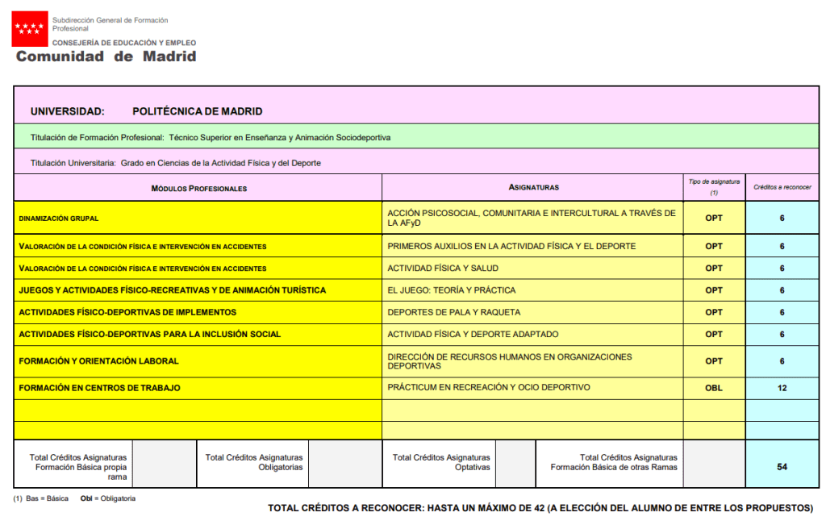The height and width of the screenshot is (525, 826).
Task: Select the VALORACIÓN DE LA CONDICIÓN FÍSICA cell in the PRIMEROS AUXILIOS row
Action: pyautogui.click(x=198, y=246)
